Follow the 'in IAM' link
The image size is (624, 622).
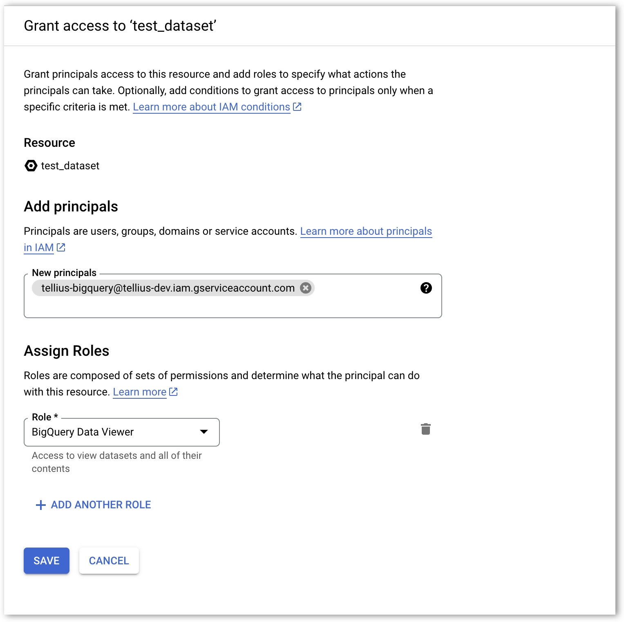(x=38, y=247)
